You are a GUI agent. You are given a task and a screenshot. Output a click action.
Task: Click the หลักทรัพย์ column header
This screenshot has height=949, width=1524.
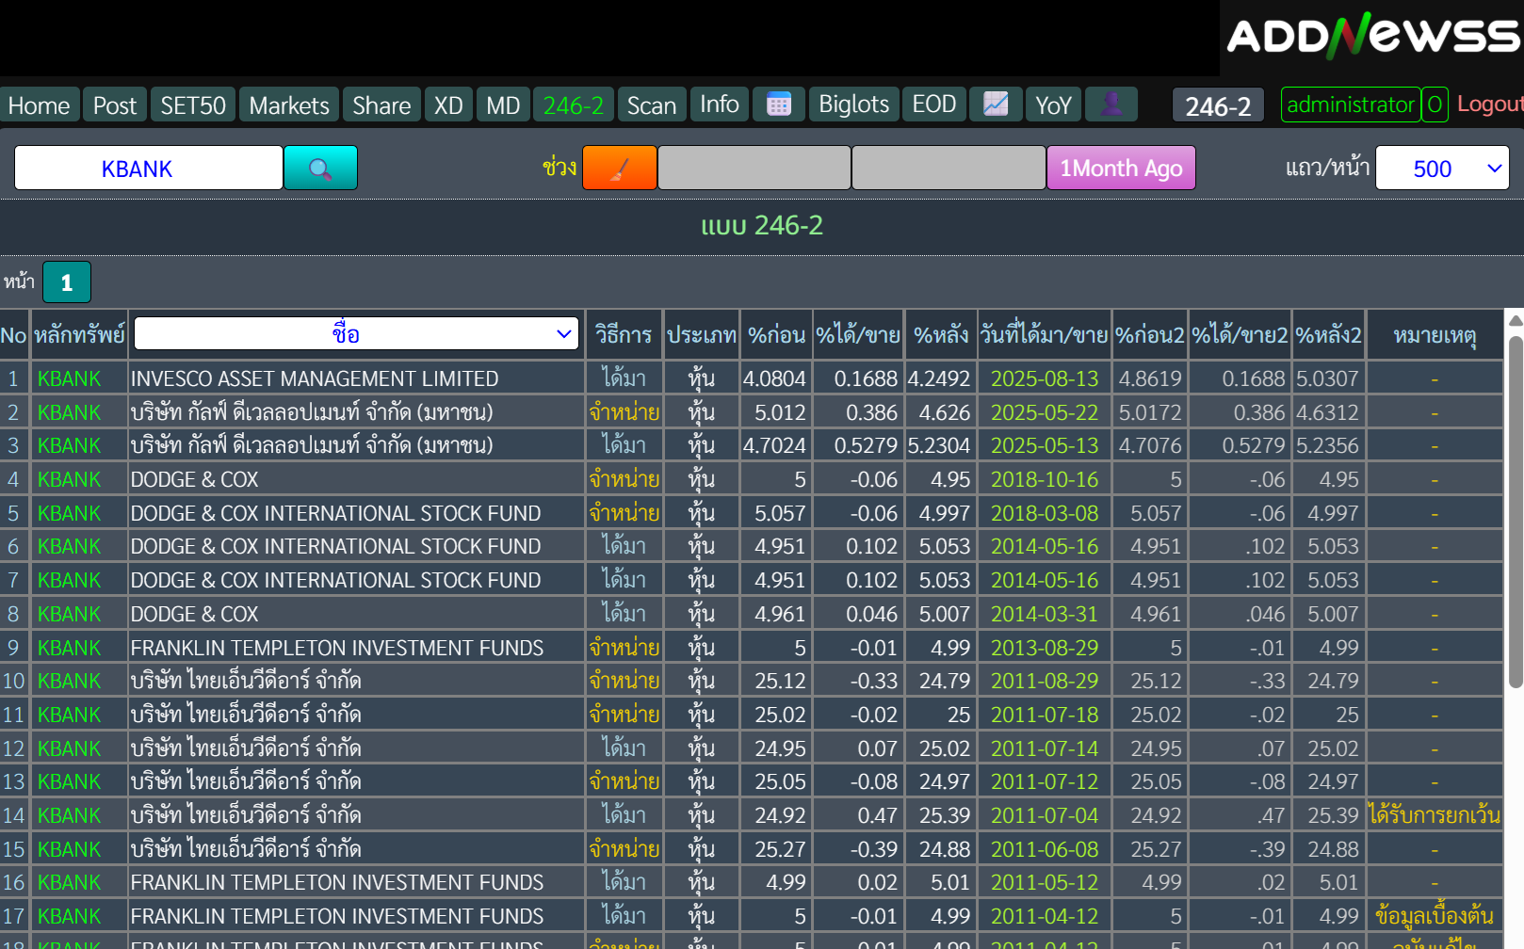tap(79, 335)
